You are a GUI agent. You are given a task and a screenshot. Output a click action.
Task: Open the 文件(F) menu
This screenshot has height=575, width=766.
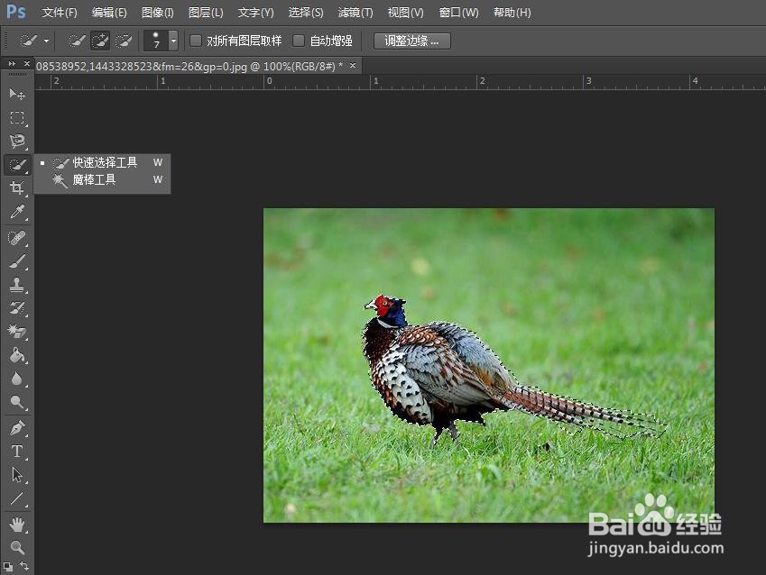(60, 13)
